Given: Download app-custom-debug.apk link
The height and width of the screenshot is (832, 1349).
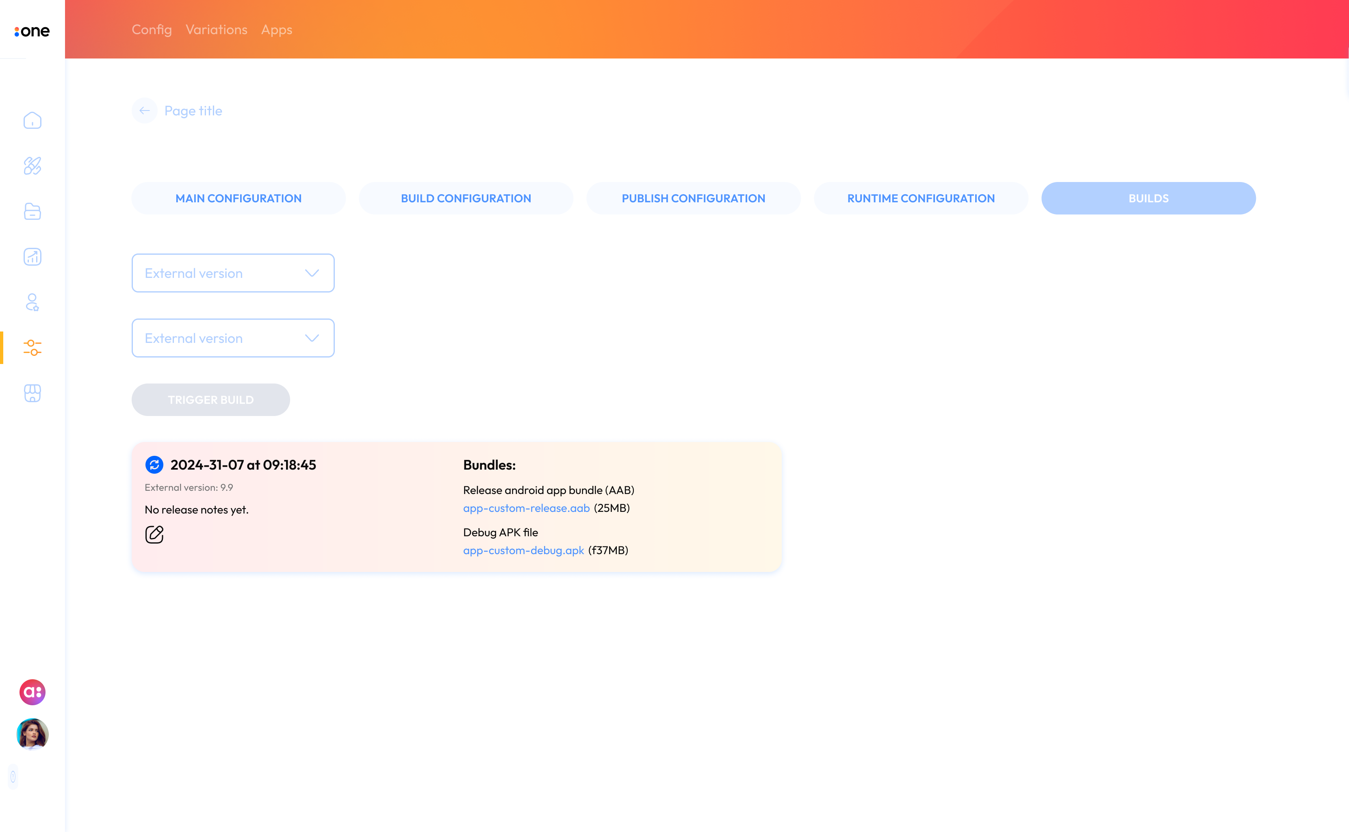Looking at the screenshot, I should click(523, 550).
